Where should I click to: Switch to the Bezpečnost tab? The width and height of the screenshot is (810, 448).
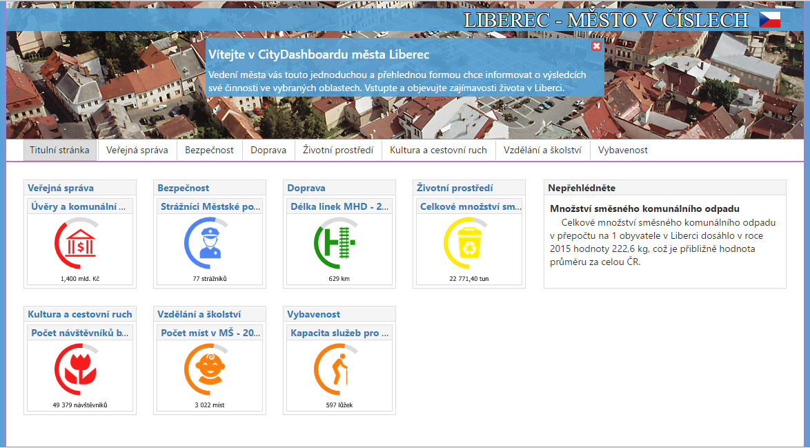[209, 150]
